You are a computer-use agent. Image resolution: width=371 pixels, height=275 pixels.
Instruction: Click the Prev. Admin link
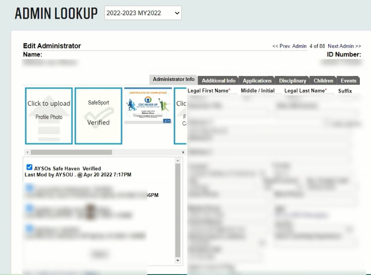[290, 46]
